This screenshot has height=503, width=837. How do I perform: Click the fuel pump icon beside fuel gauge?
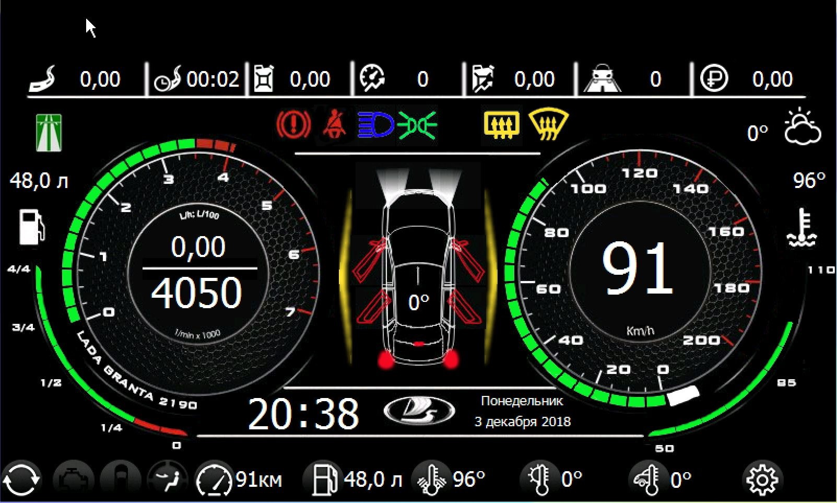click(31, 227)
